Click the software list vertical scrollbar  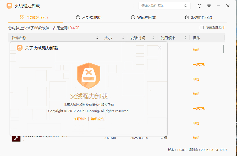(x=224, y=49)
